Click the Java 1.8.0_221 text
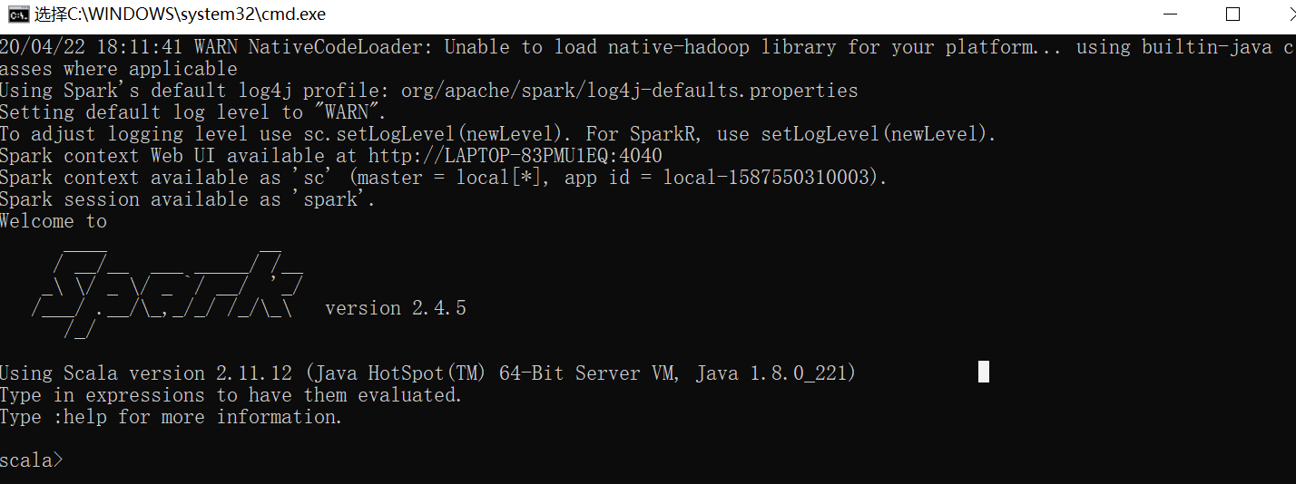 770,373
